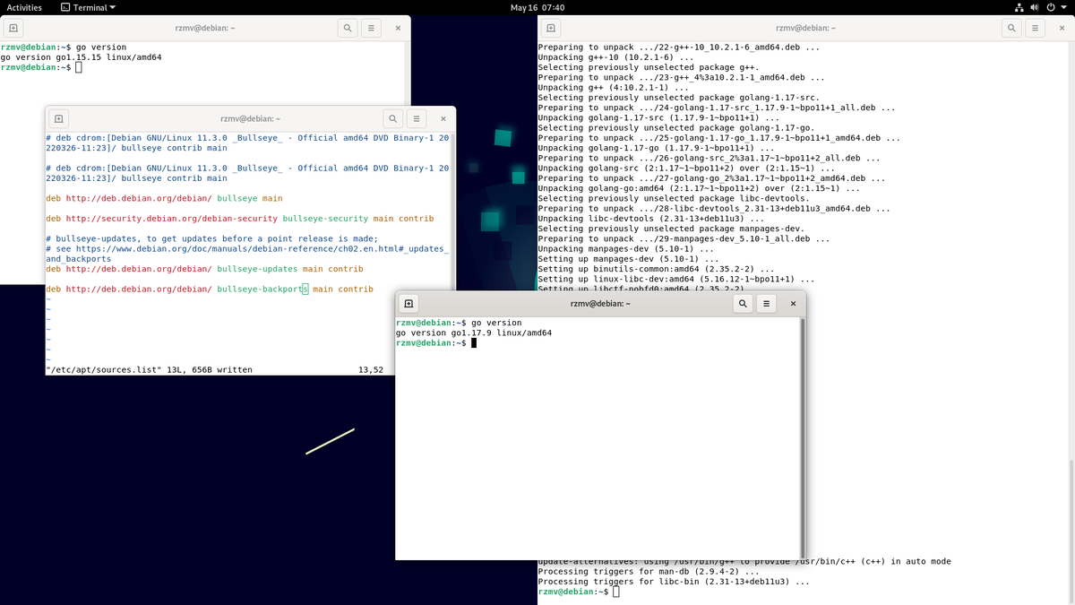This screenshot has width=1075, height=605.
Task: Click 'Unpacking golang-src (2:1.17~1~bpo11+2)' line
Action: (686, 169)
